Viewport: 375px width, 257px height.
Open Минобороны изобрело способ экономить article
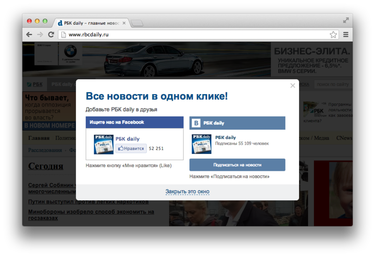[x=91, y=215]
